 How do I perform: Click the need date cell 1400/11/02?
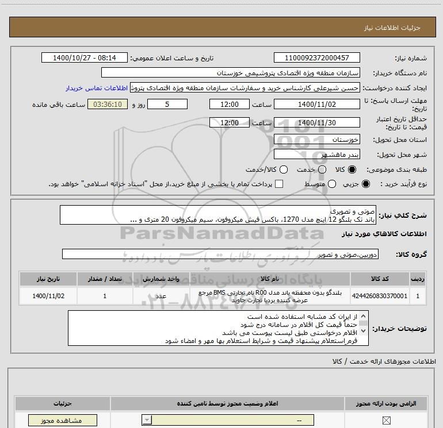(x=48, y=296)
